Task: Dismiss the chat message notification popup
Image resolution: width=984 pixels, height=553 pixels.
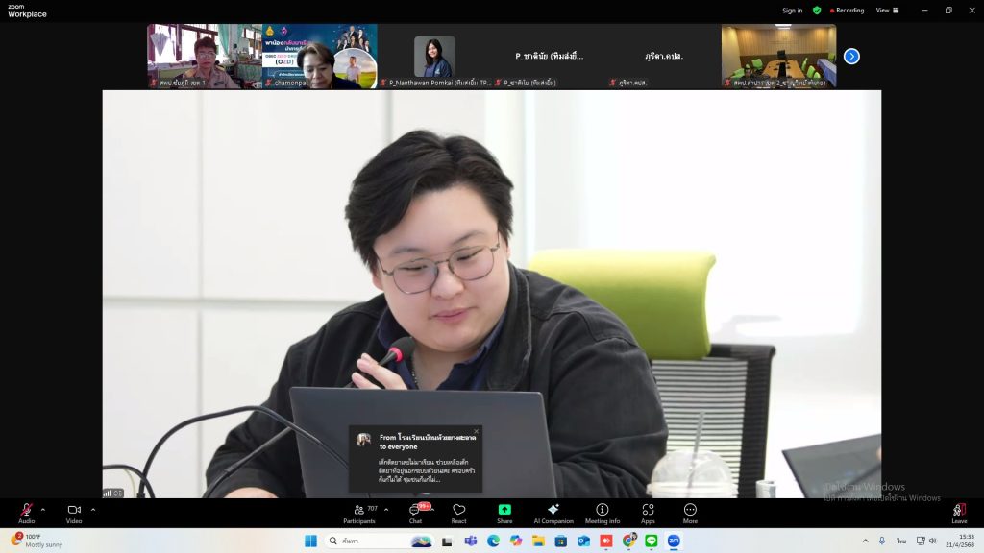Action: pos(477,431)
